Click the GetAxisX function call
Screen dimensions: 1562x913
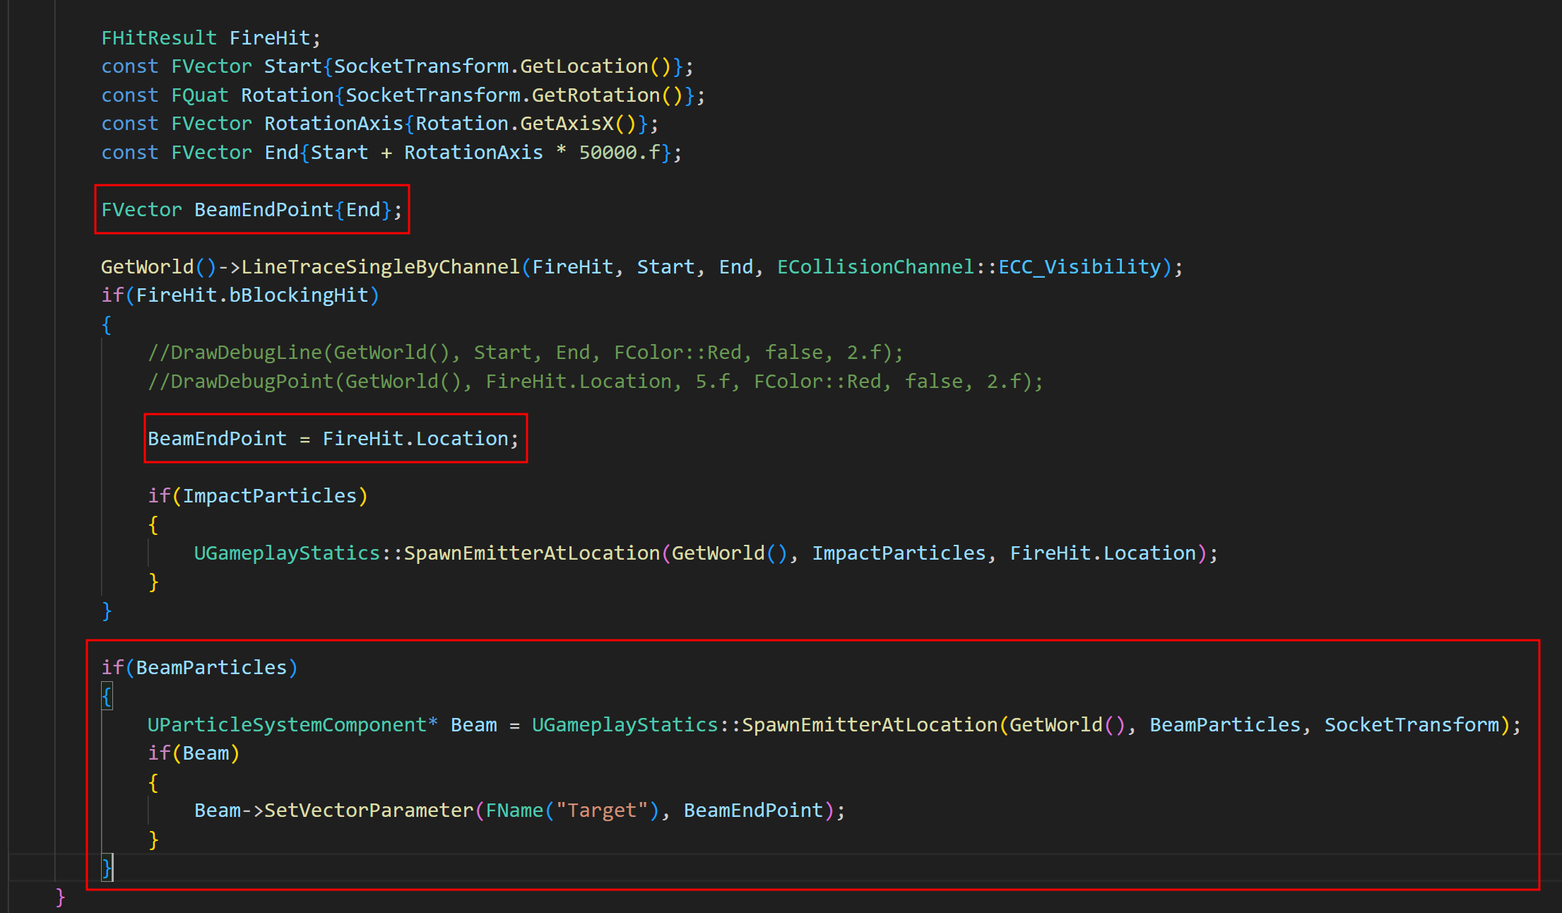coord(567,124)
